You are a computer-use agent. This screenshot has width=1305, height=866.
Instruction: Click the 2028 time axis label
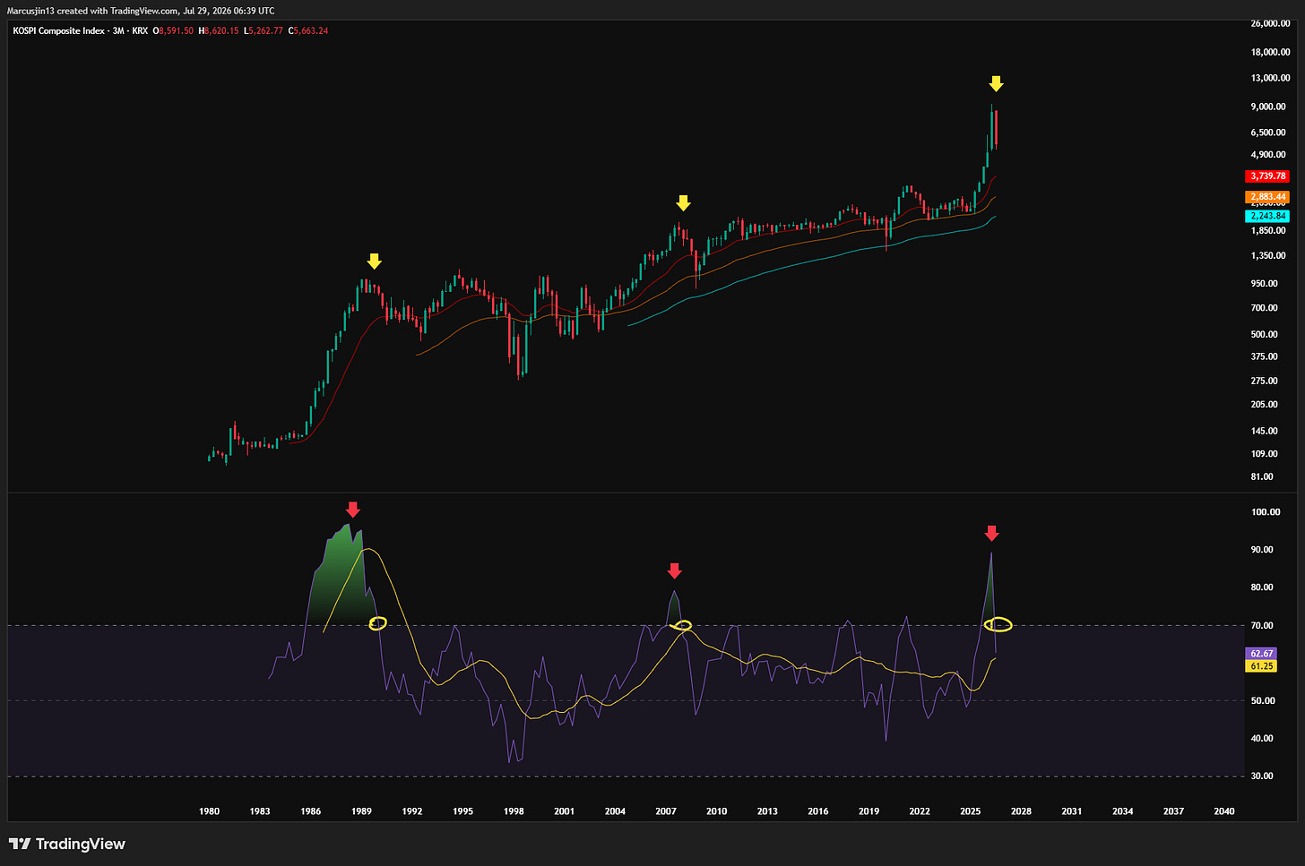(x=1021, y=811)
